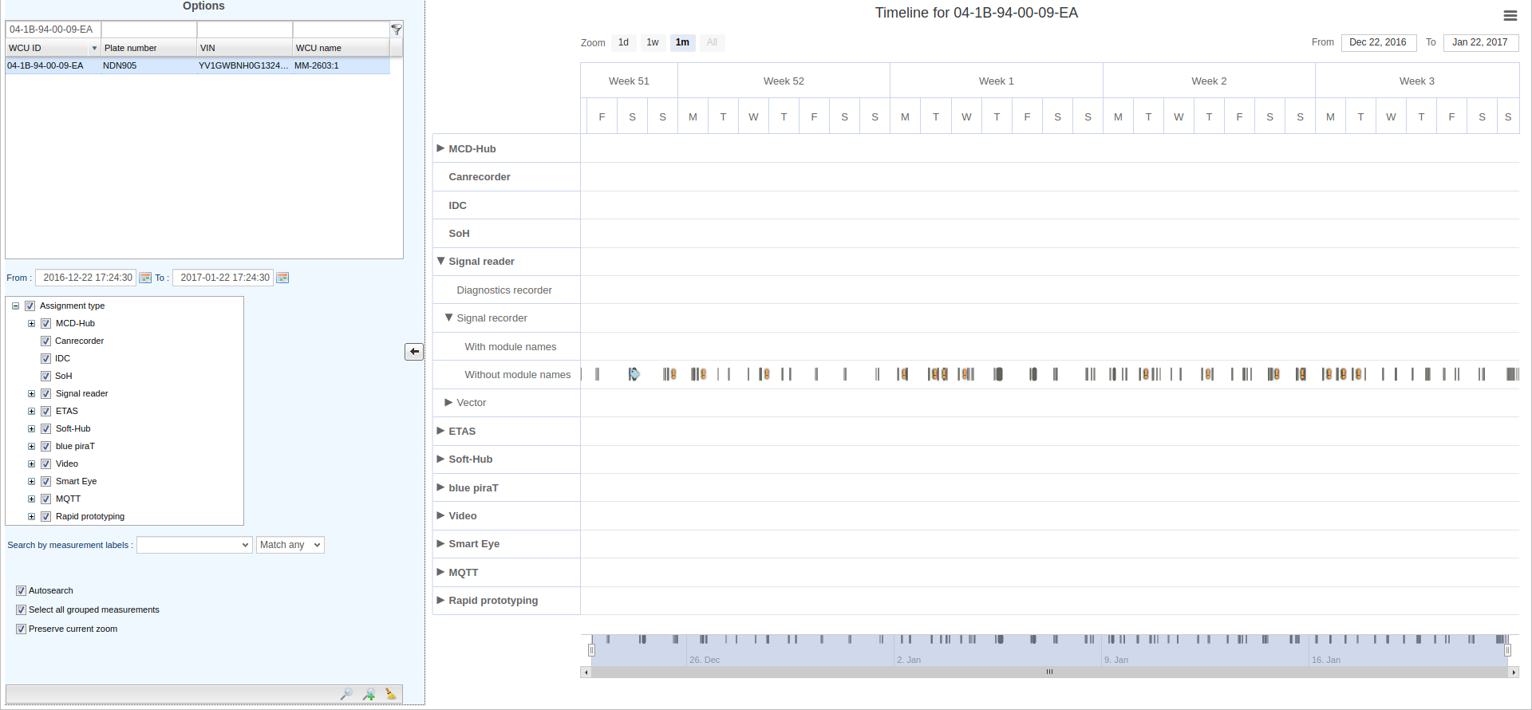This screenshot has height=710, width=1532.
Task: Select the 1d zoom option
Action: 623,42
